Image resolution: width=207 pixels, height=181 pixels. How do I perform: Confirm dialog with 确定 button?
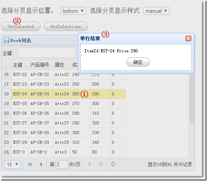click(x=138, y=62)
